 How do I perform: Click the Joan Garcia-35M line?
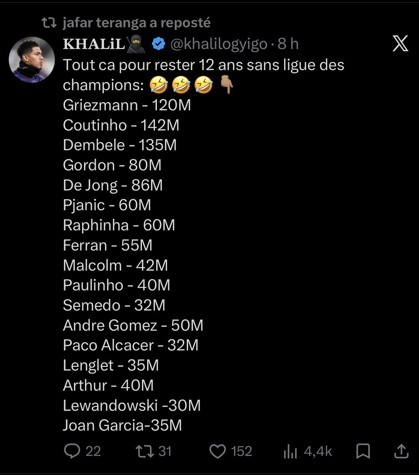[122, 426]
